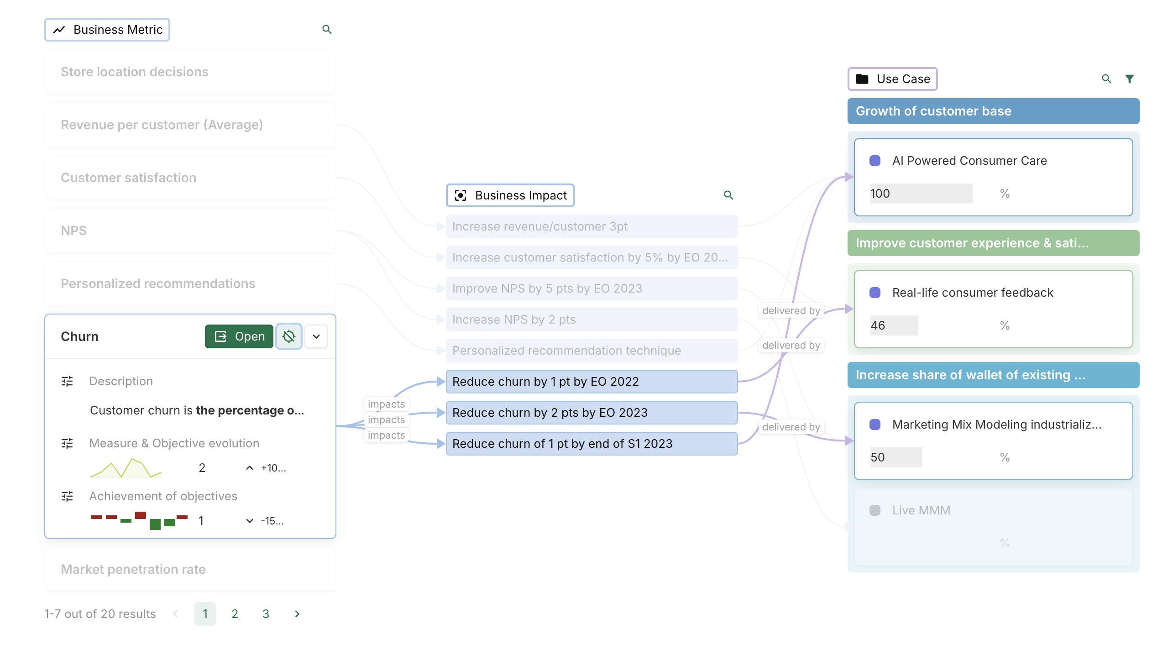
Task: Click the next page arrow
Action: (x=297, y=614)
